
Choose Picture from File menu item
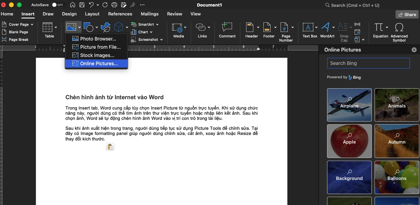(x=100, y=47)
